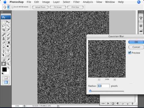Viewport: 144px width, 108px height.
Task: Select the Gradient tool
Action: click(x=8, y=43)
